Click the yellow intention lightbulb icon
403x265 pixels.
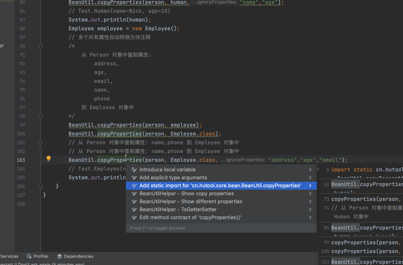49,159
